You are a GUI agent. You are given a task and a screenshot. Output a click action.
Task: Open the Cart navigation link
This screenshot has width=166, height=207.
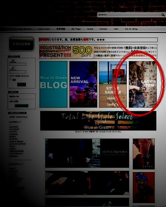(x=116, y=29)
